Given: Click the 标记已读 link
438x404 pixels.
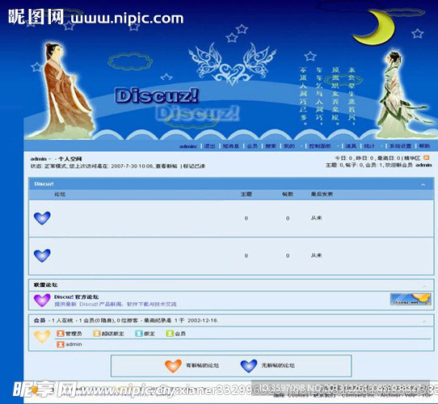Looking at the screenshot, I should point(194,166).
